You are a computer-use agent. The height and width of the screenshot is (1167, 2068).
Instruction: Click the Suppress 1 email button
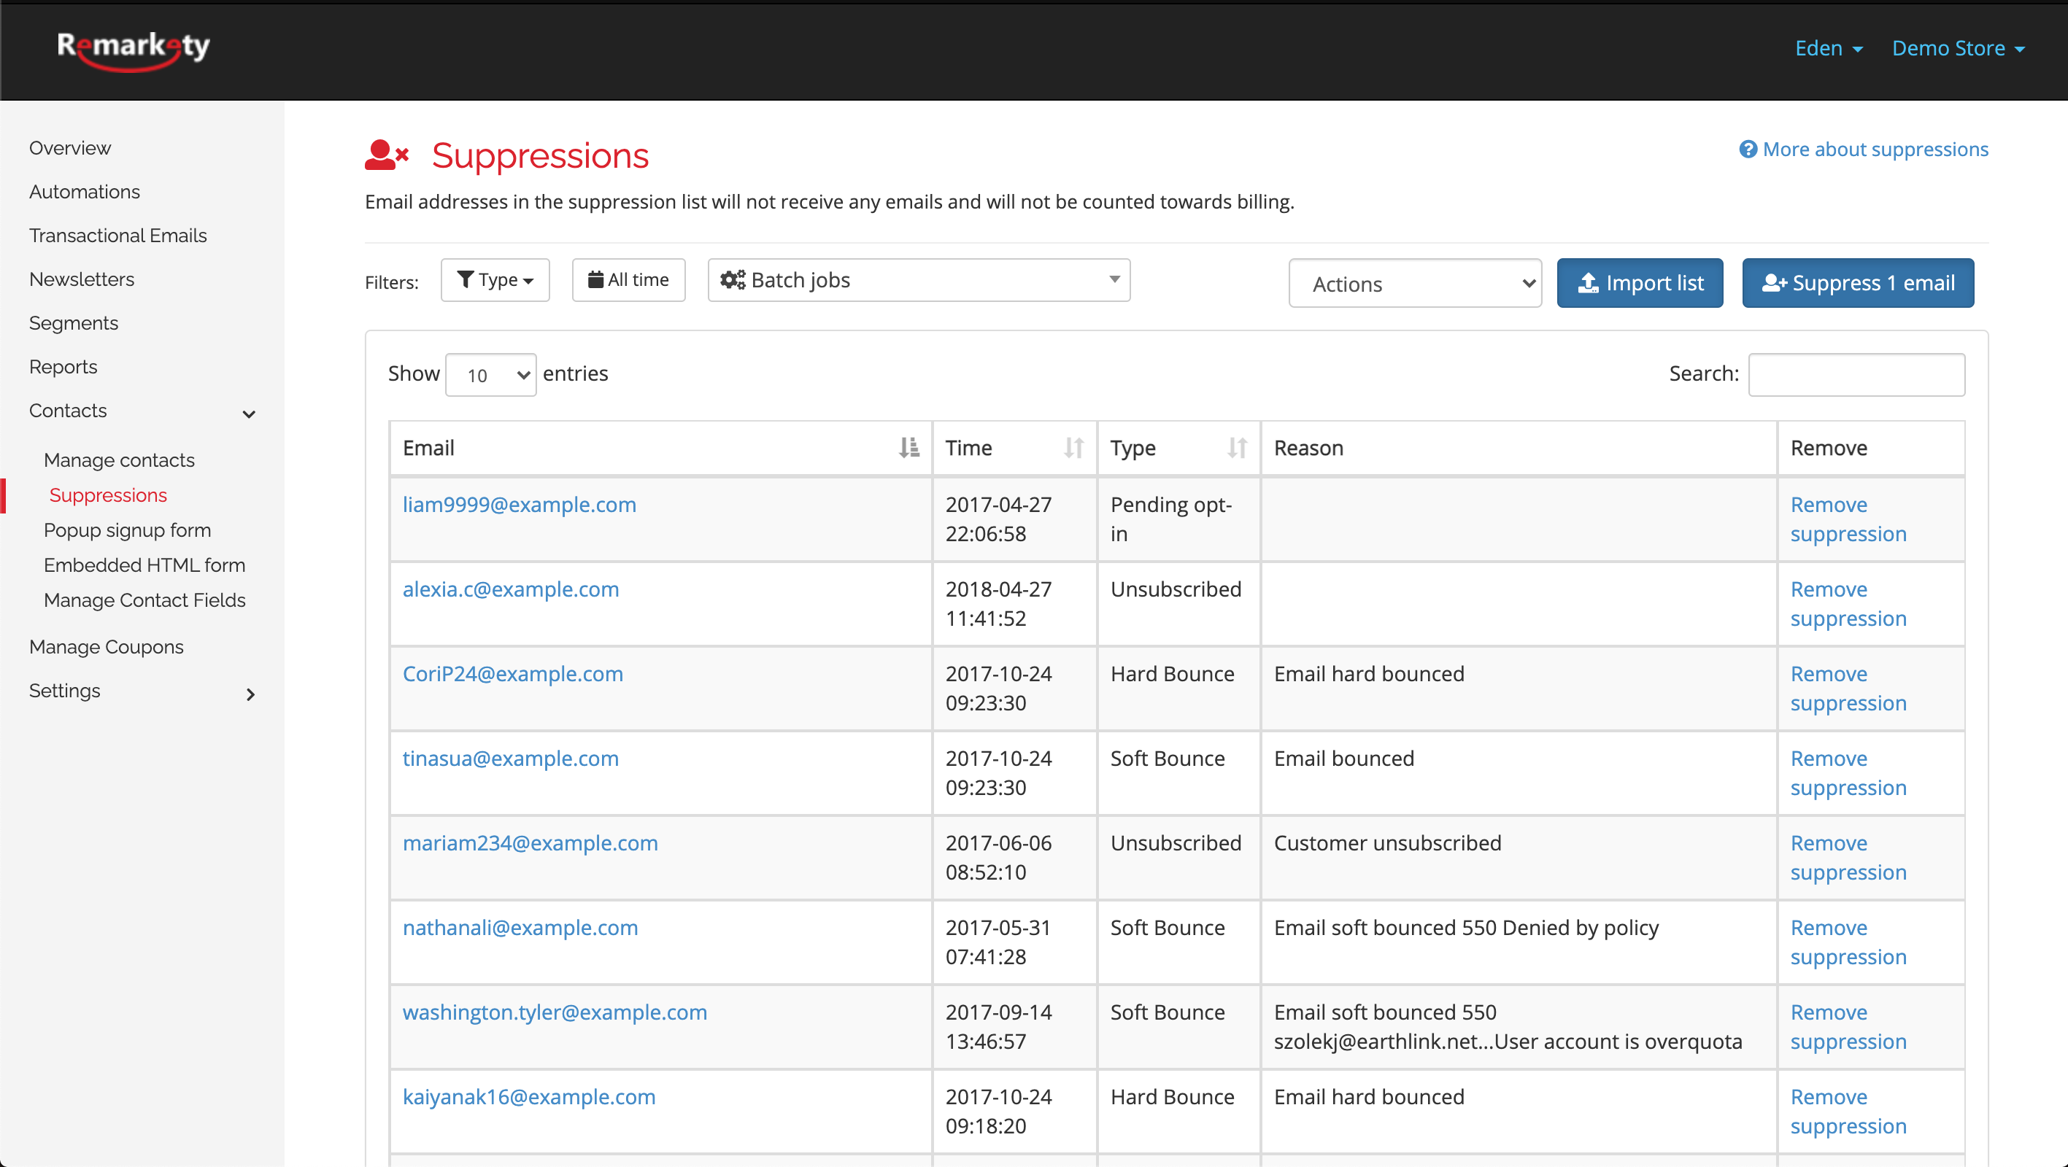tap(1859, 283)
